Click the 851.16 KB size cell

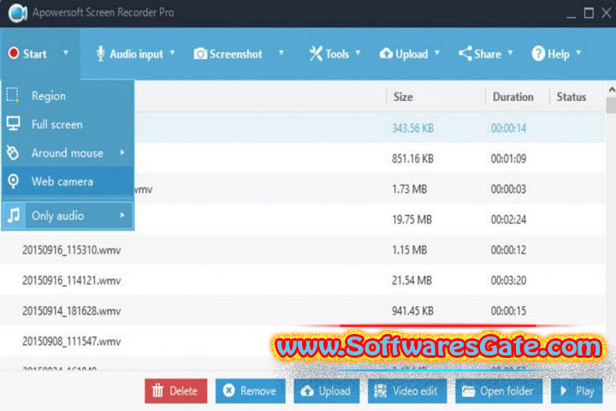[x=412, y=158]
